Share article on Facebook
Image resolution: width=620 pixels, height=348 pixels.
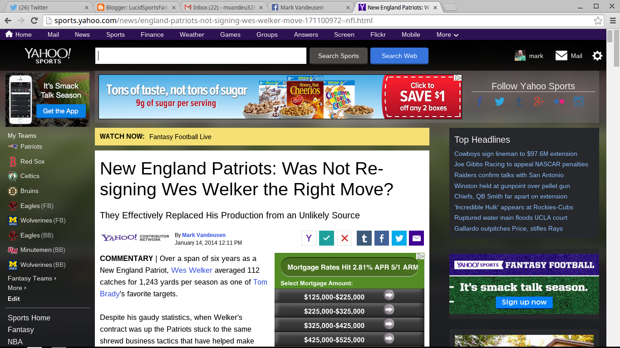(382, 238)
